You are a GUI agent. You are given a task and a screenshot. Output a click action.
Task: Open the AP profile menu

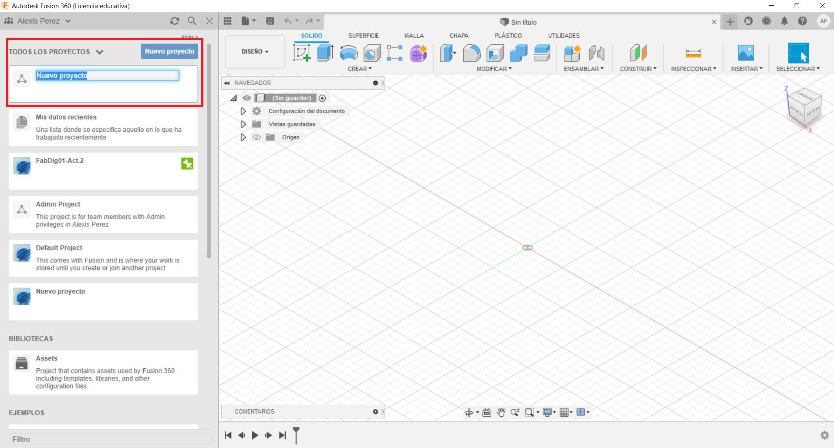click(823, 21)
